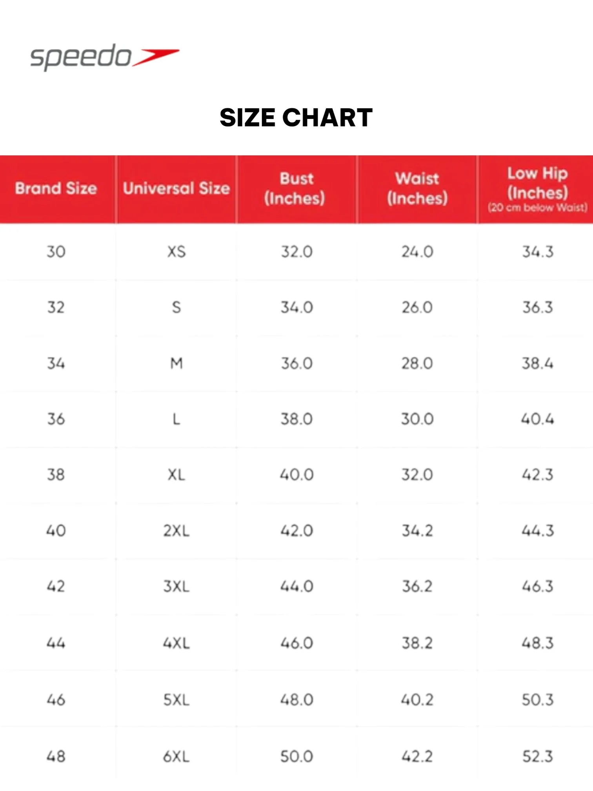Select the SIZE CHART heading
Screen dimensions: 593x791
pyautogui.click(x=296, y=117)
